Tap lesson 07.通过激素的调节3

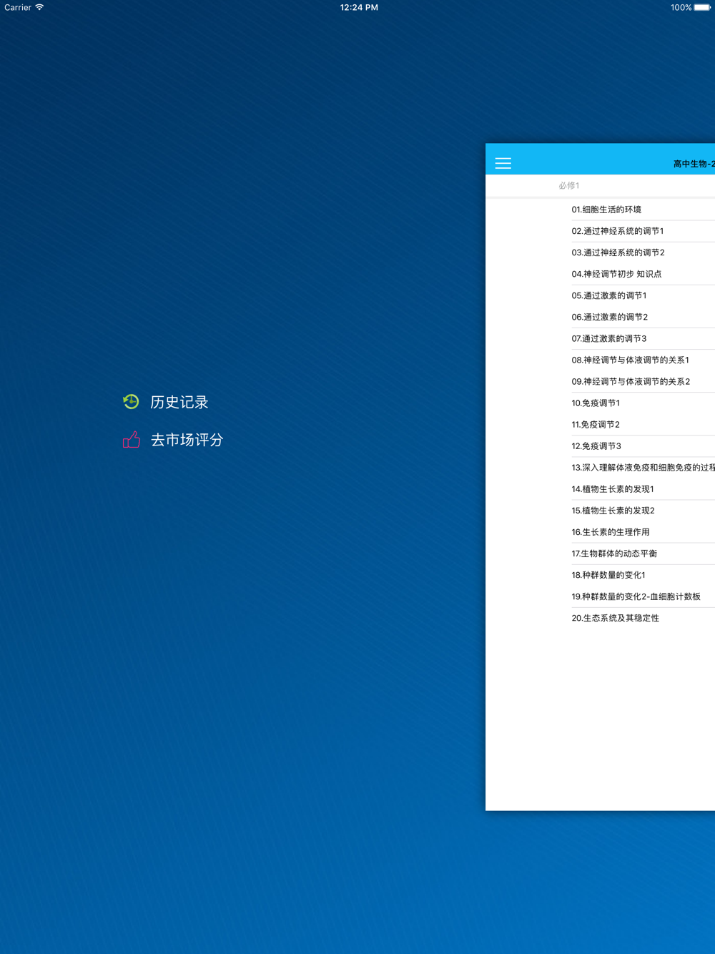[609, 338]
